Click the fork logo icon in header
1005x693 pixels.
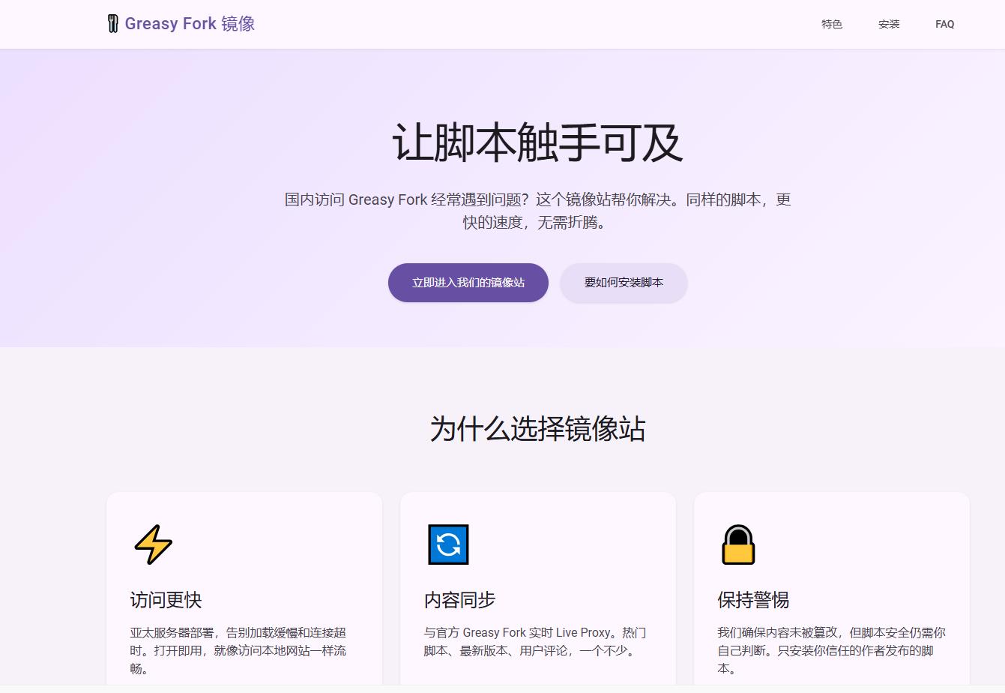click(113, 23)
